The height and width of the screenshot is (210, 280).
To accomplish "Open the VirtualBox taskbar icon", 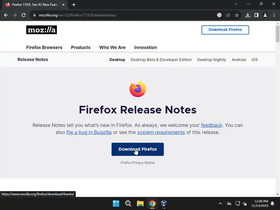I will tap(164, 203).
